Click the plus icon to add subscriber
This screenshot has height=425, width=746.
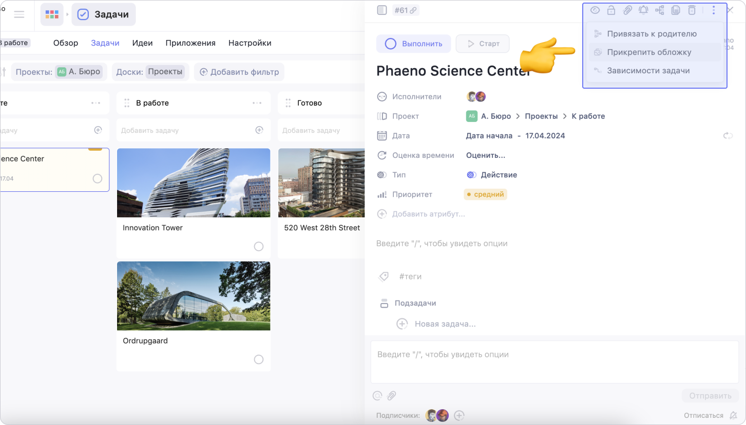tap(460, 415)
